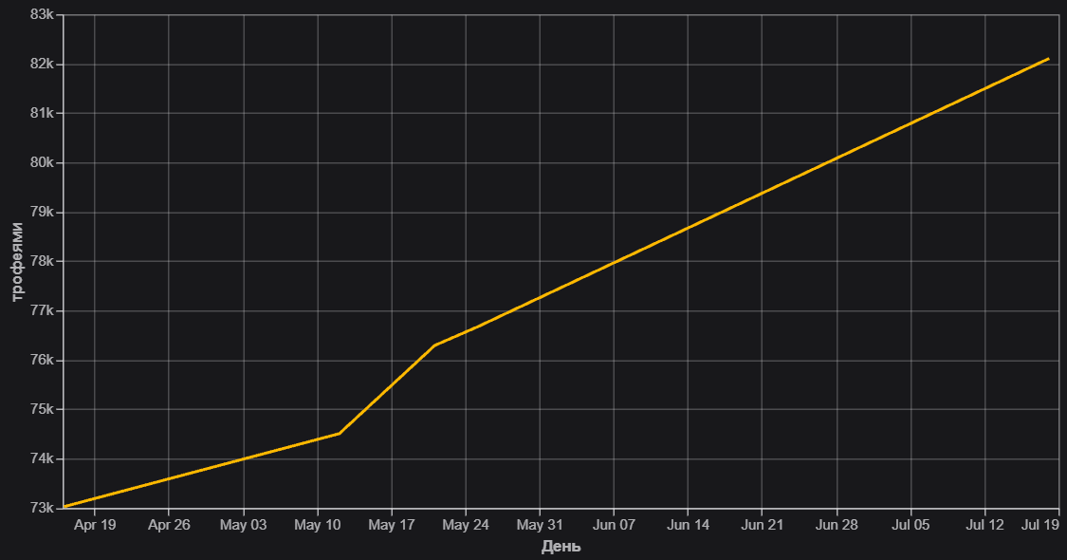Click the '81k' y-axis value

42,113
